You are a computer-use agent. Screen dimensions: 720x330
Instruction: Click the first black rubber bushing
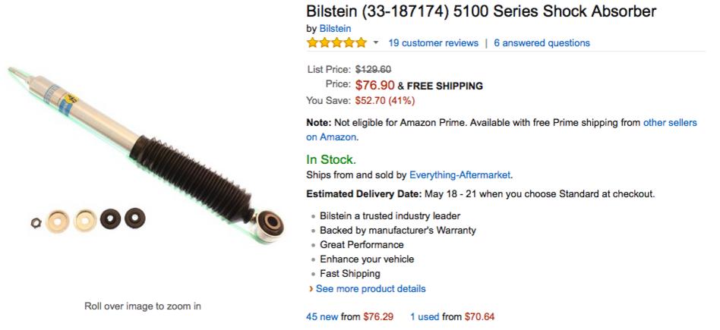tap(110, 219)
